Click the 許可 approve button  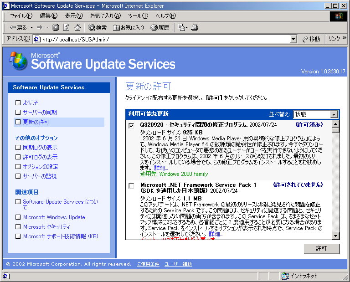pos(321,249)
